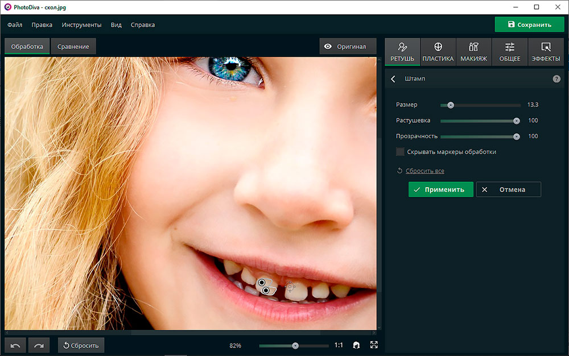Redo the action arrow
Image resolution: width=569 pixels, height=356 pixels.
pyautogui.click(x=39, y=345)
